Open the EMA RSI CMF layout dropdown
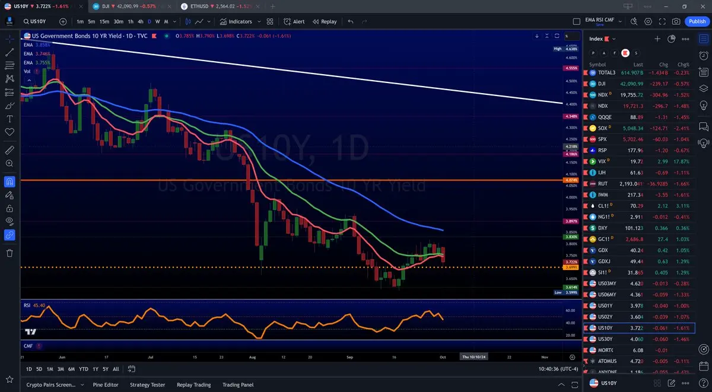 [621, 21]
